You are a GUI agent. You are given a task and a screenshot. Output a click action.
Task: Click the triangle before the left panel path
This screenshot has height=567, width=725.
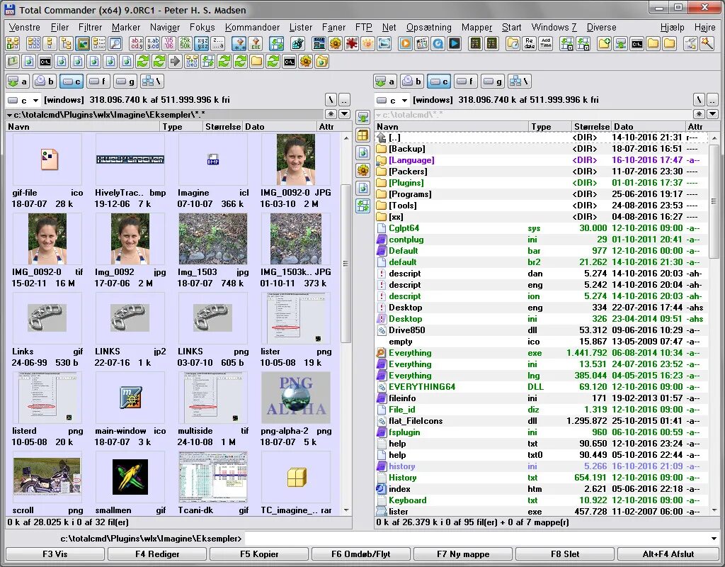click(9, 115)
